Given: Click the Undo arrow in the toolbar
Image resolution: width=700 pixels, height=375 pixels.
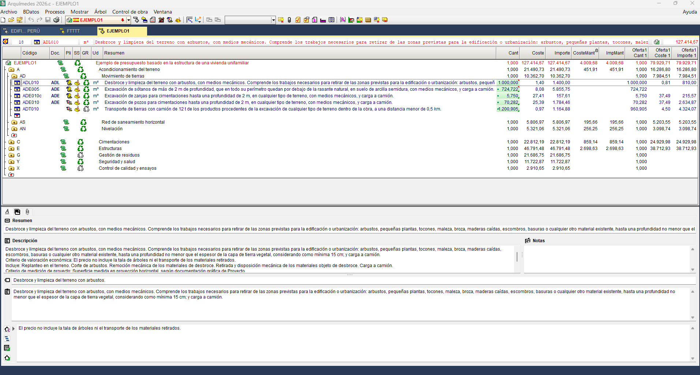Looking at the screenshot, I should pyautogui.click(x=31, y=20).
